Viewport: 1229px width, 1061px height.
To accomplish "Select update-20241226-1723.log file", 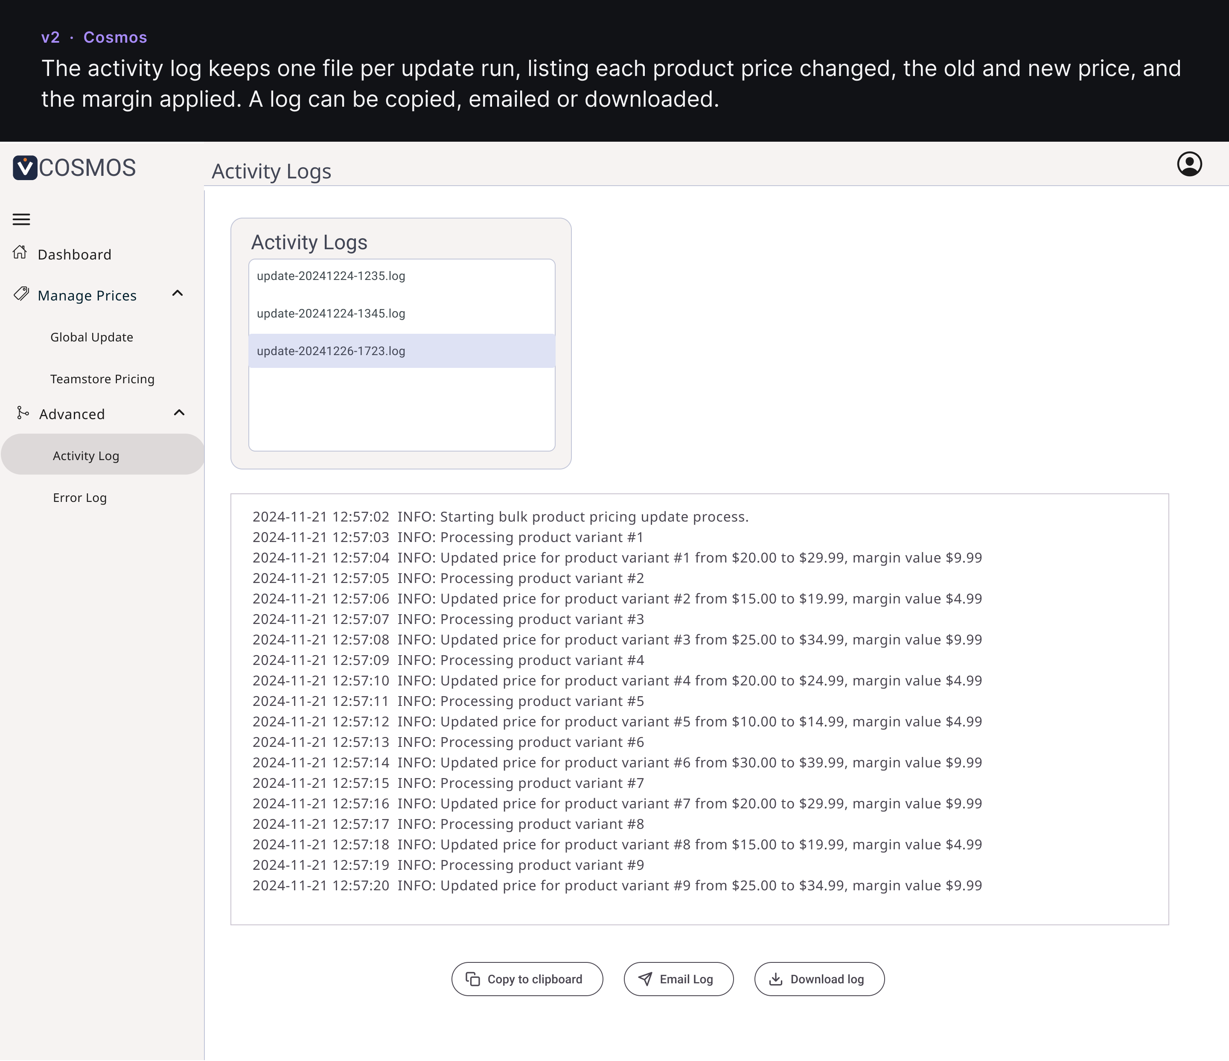I will click(x=402, y=351).
